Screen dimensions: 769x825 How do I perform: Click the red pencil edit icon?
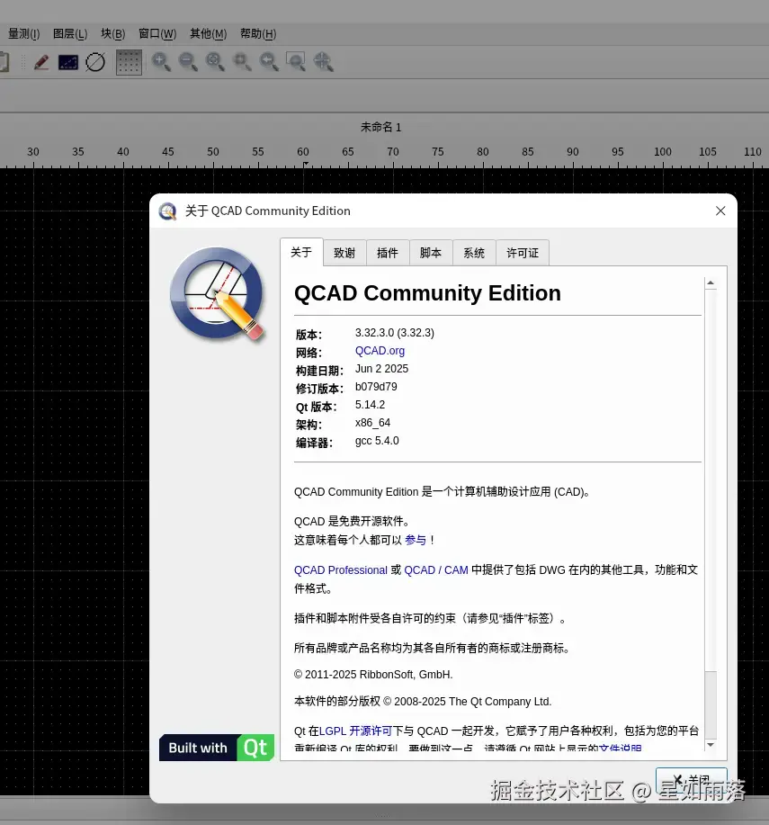pos(40,61)
